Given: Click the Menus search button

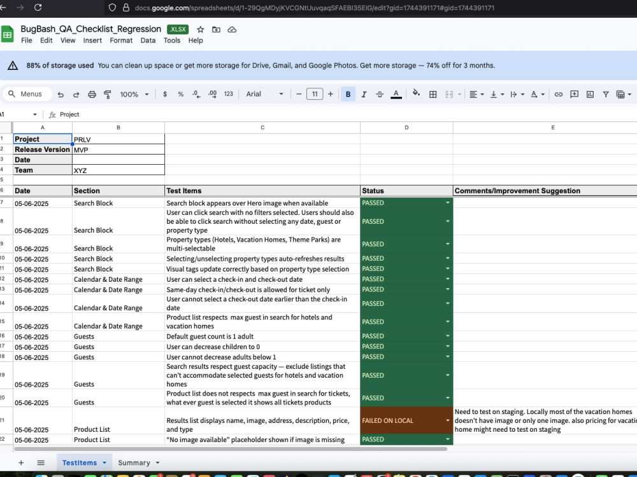Looking at the screenshot, I should pyautogui.click(x=27, y=94).
